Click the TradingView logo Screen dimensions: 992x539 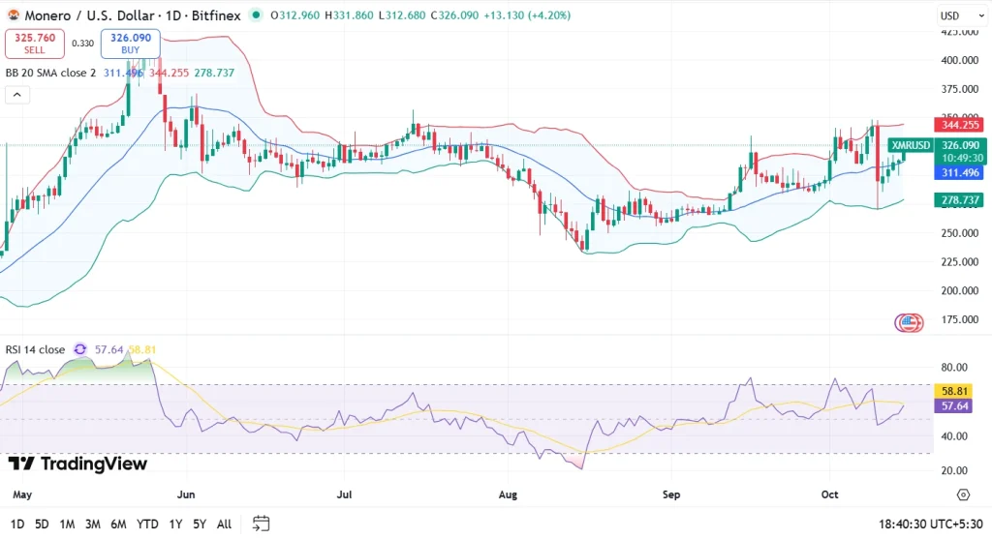pyautogui.click(x=77, y=464)
